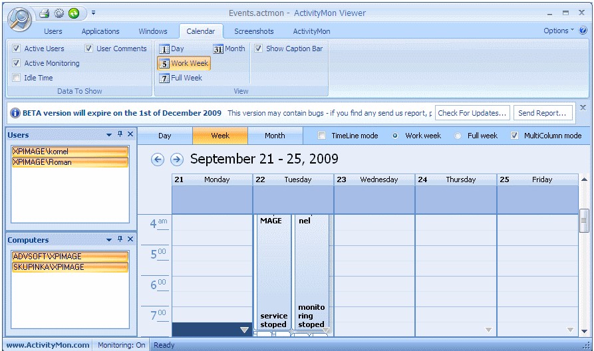The height and width of the screenshot is (351, 594).
Task: Click the Wednesday 23 column header
Action: pos(374,179)
